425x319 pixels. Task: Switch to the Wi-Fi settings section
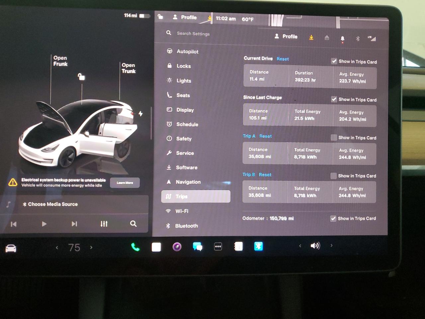[181, 211]
